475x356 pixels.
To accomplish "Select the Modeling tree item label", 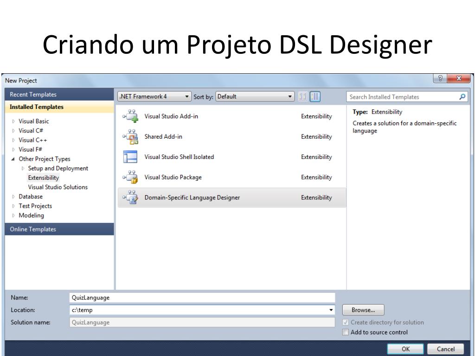I will (31, 215).
